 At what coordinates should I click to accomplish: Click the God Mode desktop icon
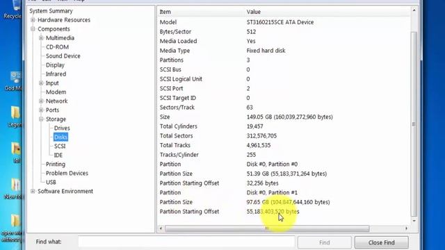click(x=14, y=81)
